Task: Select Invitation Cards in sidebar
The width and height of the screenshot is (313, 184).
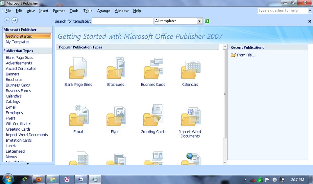Action: click(19, 140)
